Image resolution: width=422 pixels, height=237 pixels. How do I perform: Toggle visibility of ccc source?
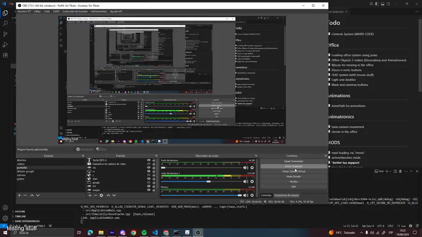149,168
